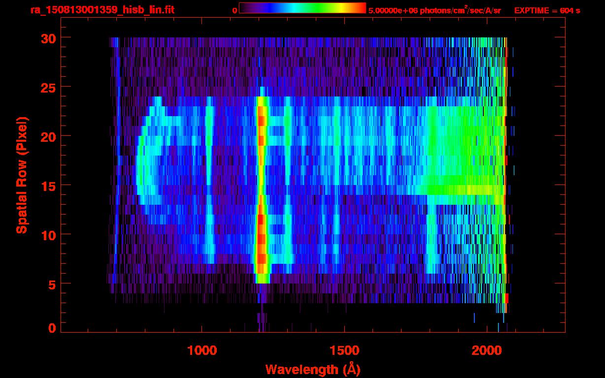
Task: Click the y-axis tick label 0
Action: tap(52, 328)
